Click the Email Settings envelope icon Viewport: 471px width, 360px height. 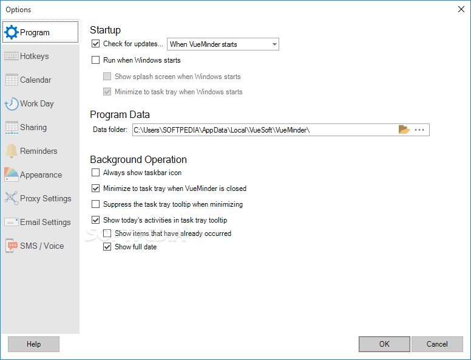12,222
